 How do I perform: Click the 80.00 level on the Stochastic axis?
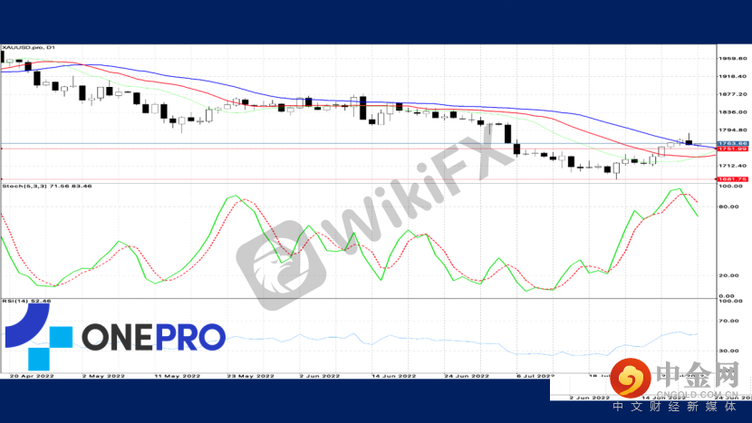coord(728,207)
